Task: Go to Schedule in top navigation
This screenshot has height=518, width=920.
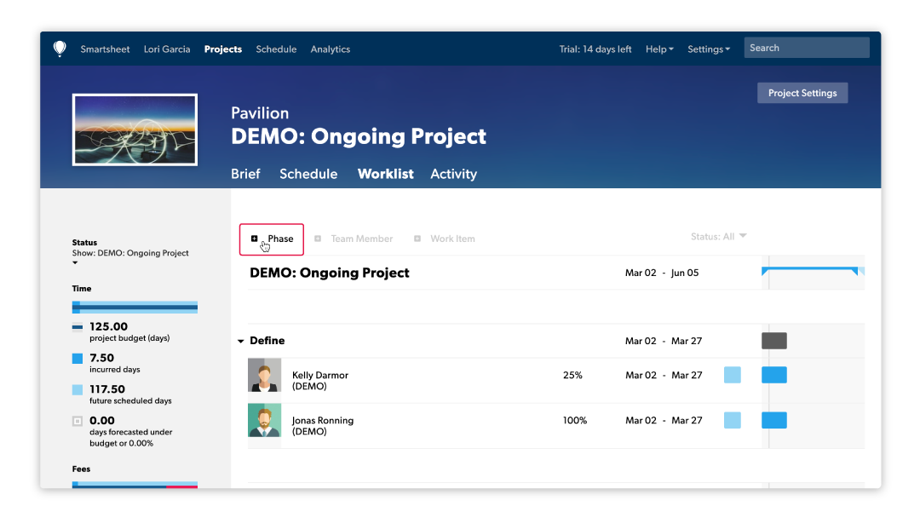Action: point(276,49)
